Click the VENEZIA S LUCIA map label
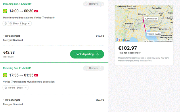 [154, 34]
